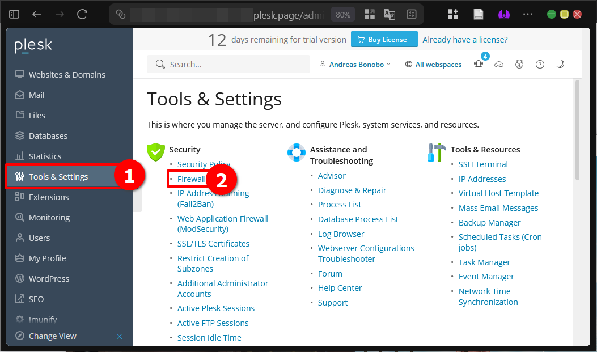Open the Advisor owl icon in the header
The image size is (597, 352).
click(519, 64)
